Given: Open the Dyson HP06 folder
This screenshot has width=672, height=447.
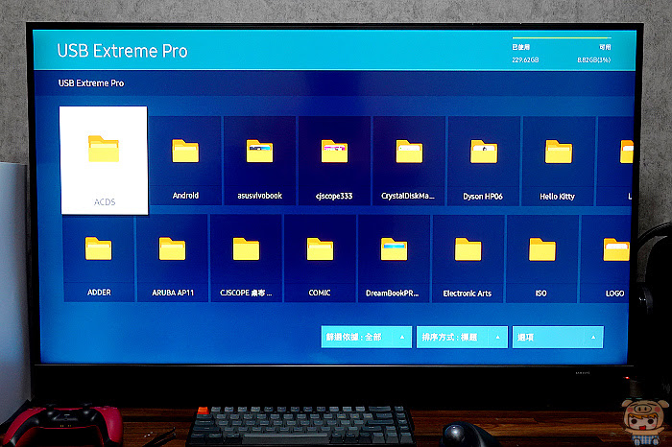Looking at the screenshot, I should (x=484, y=161).
